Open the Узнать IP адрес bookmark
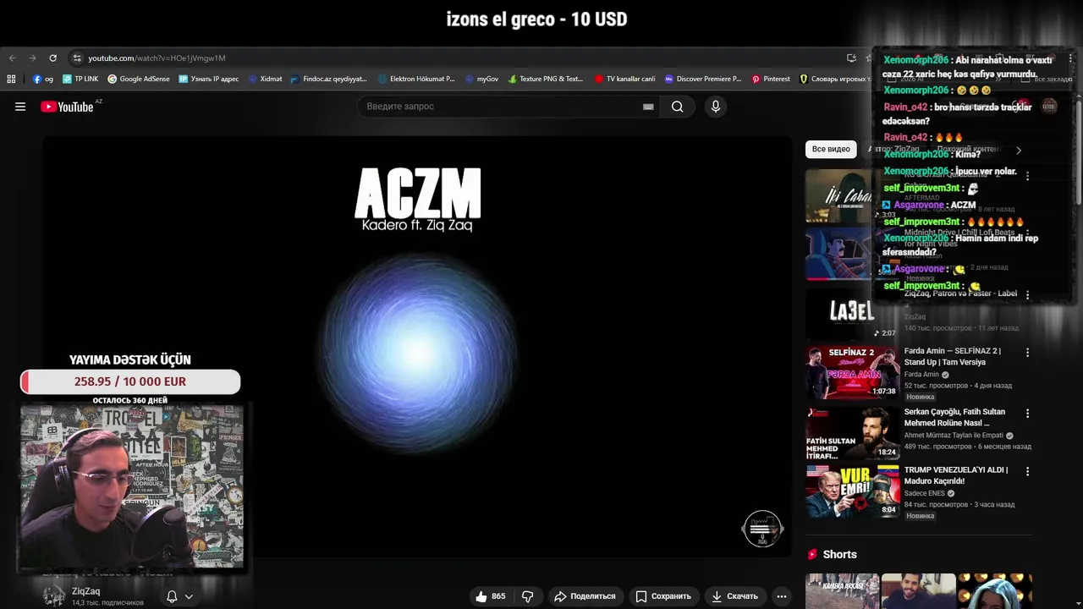This screenshot has width=1083, height=609. tap(209, 79)
